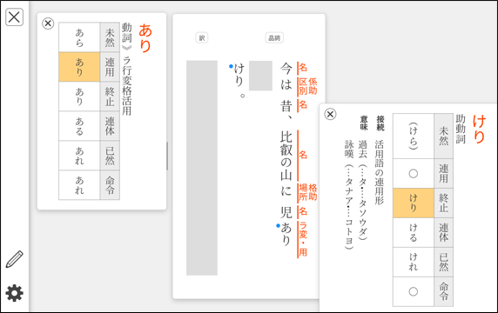498x313 pixels.
Task: Click 已然 header in けり table
Action: pyautogui.click(x=444, y=262)
